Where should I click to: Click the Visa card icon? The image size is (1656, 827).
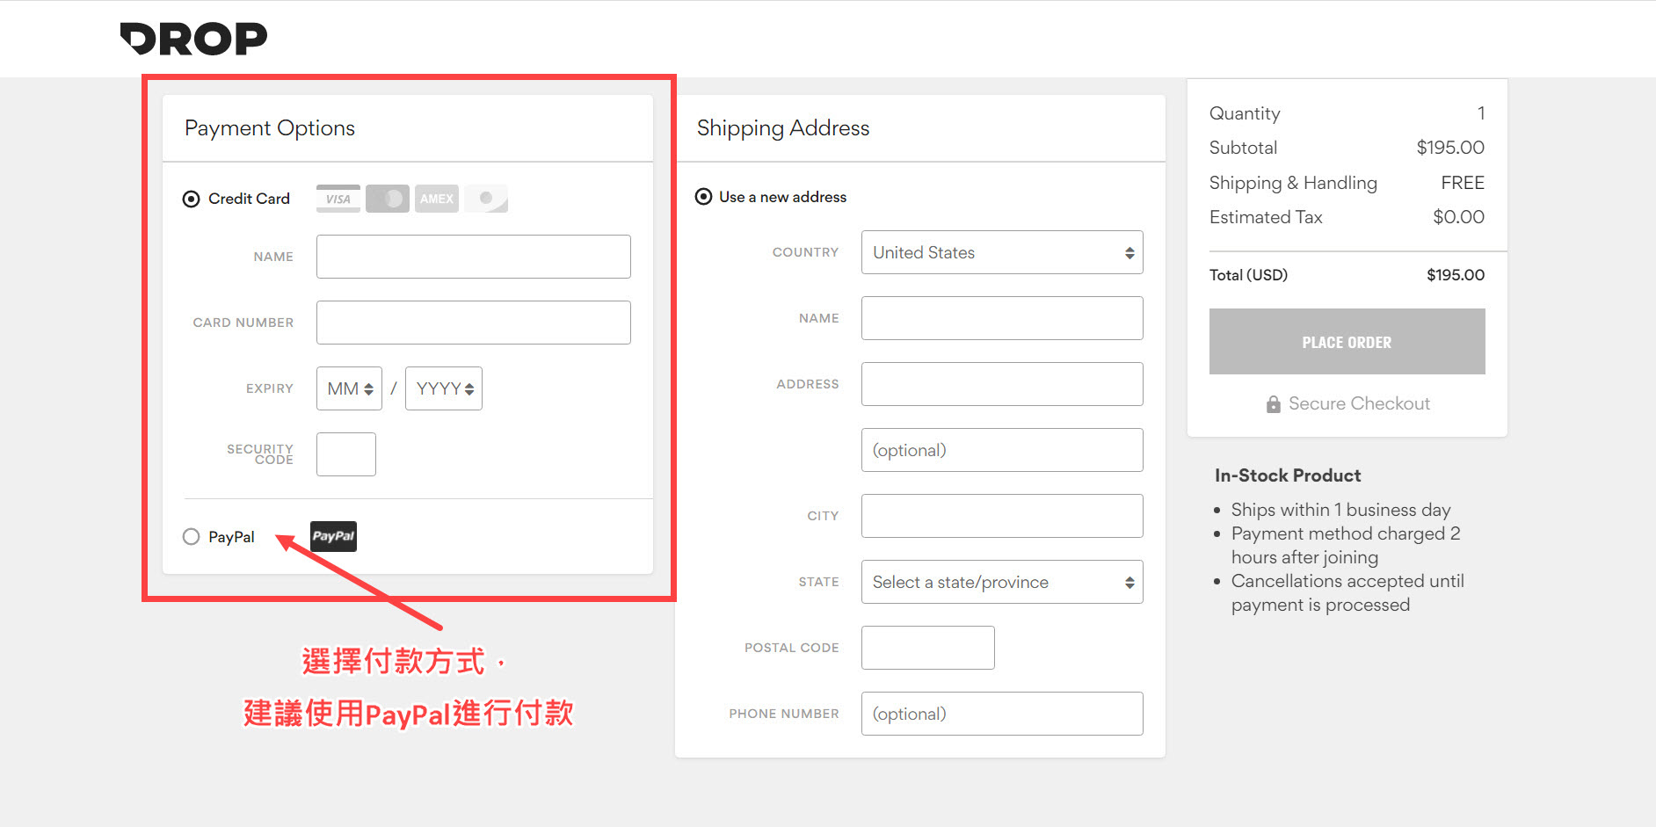(x=338, y=199)
